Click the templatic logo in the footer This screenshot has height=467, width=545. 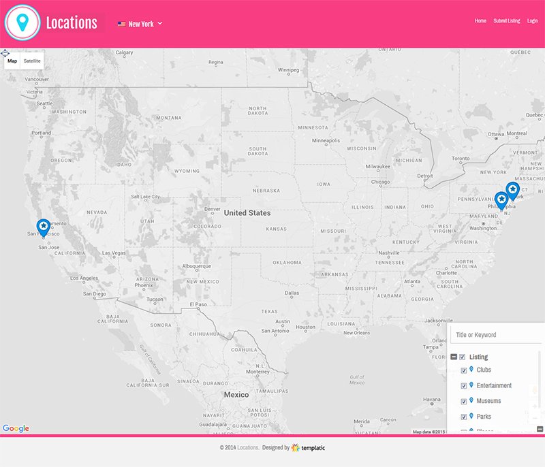coord(309,447)
